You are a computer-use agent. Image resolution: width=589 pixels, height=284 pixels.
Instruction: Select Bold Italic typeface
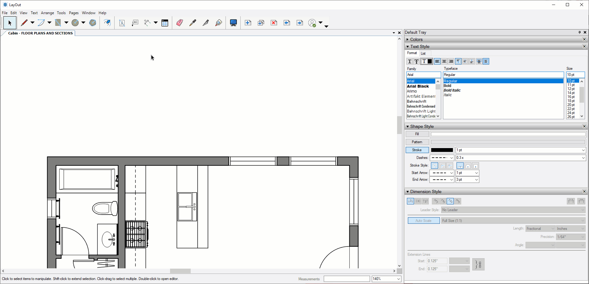pyautogui.click(x=452, y=90)
